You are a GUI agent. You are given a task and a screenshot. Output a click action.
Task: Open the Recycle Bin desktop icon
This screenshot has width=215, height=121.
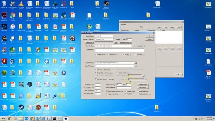click(4, 4)
